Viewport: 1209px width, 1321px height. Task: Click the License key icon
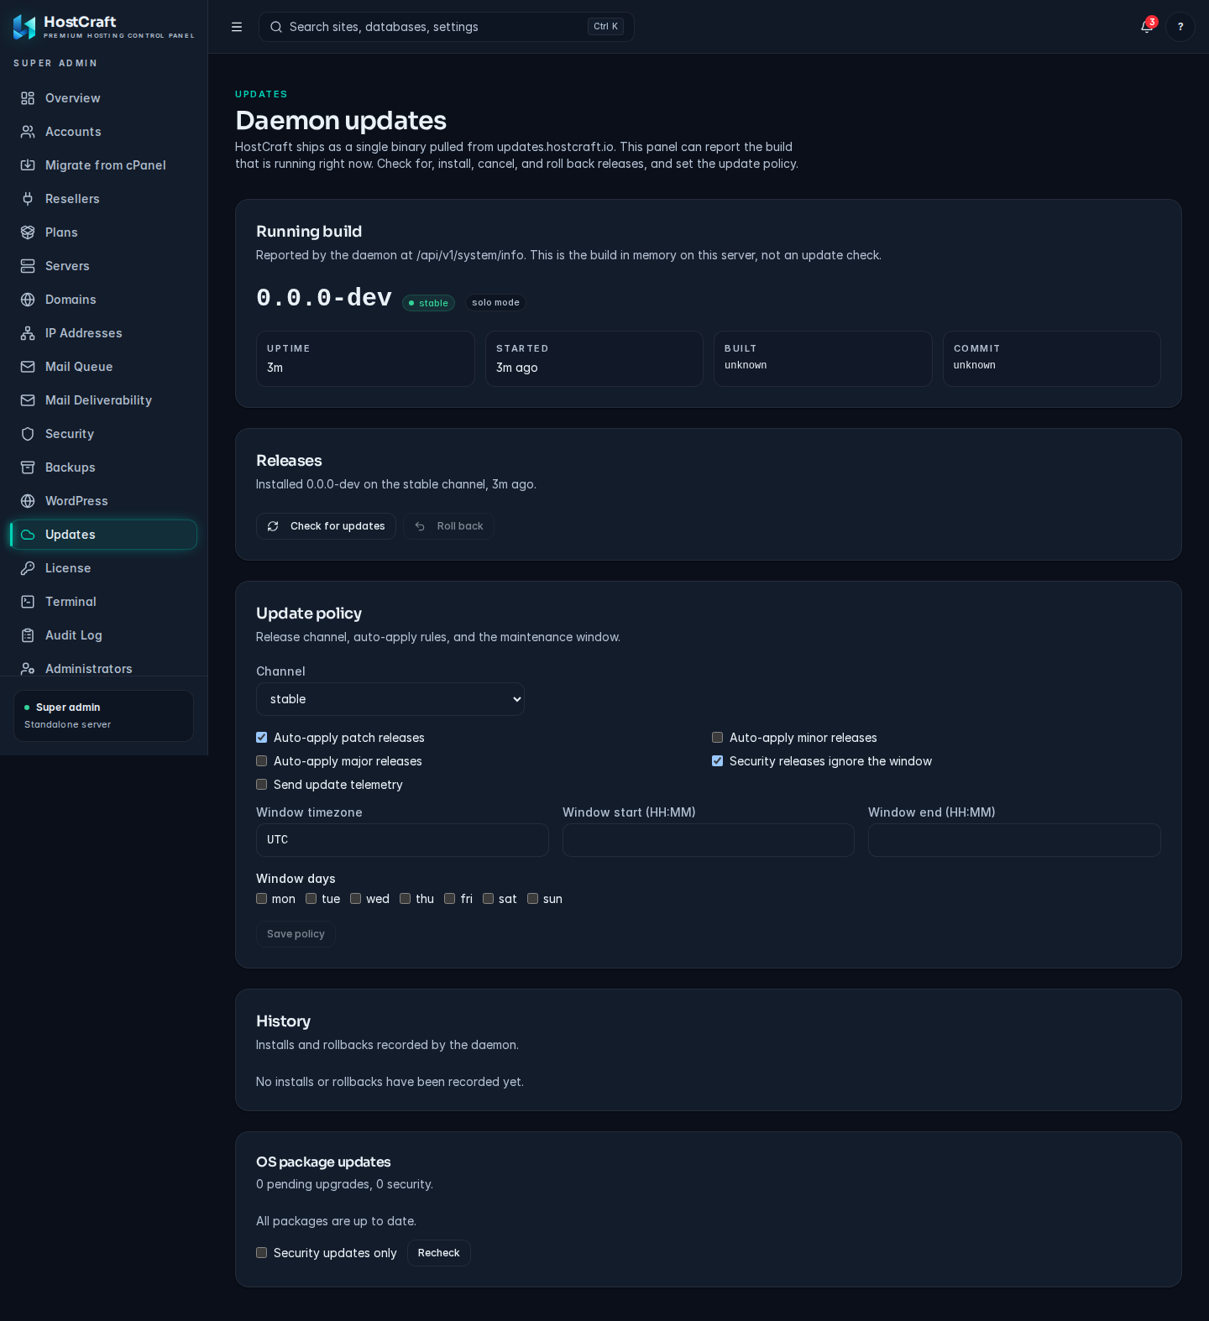tap(28, 568)
